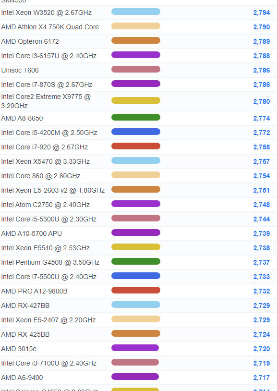The width and height of the screenshot is (277, 391).
Task: Click the light blue bar for Xeon W3520
Action: tap(136, 12)
